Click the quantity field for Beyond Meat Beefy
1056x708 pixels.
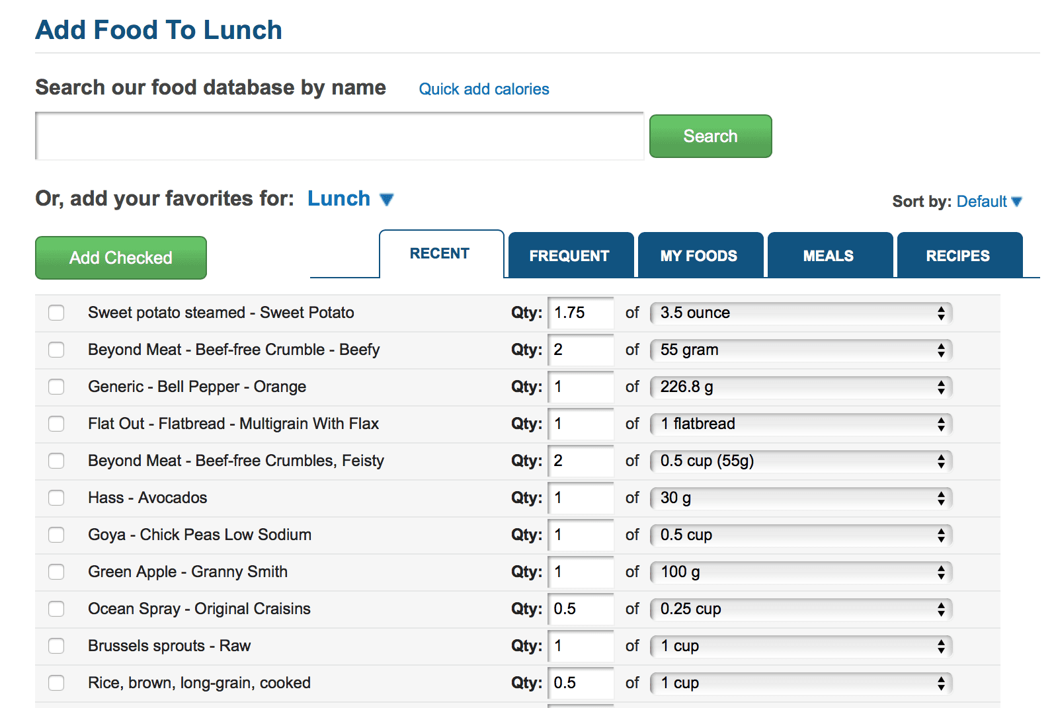581,350
